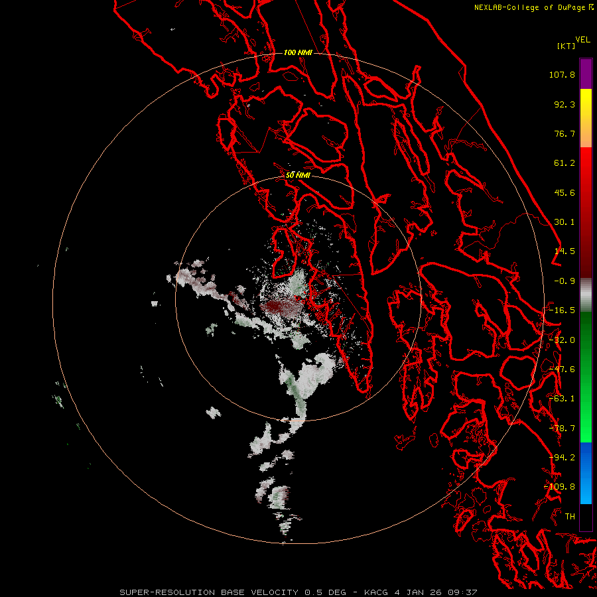597x597 pixels.
Task: Click the TH threshold label in legend
Action: point(570,517)
